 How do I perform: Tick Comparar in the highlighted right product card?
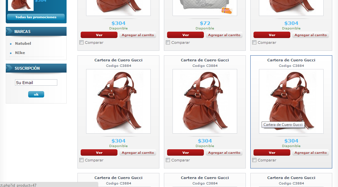[254, 160]
